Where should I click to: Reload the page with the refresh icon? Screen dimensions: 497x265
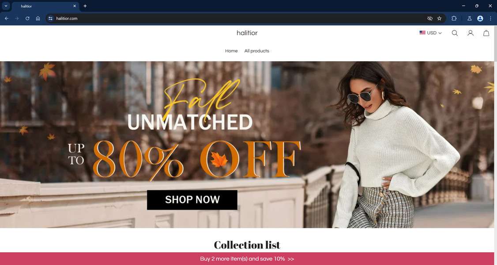coord(27,18)
